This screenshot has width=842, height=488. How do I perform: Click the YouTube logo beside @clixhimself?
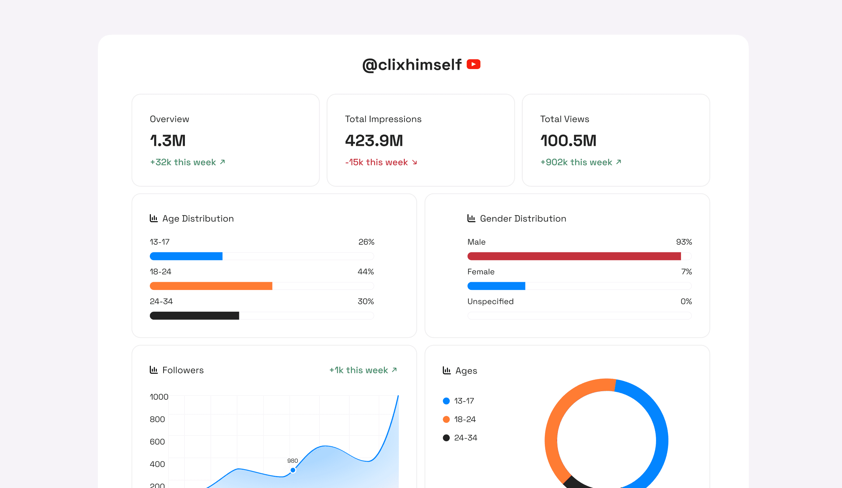[473, 65]
